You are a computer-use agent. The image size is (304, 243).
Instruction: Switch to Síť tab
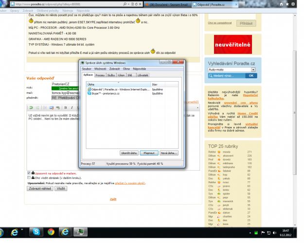pyautogui.click(x=130, y=75)
